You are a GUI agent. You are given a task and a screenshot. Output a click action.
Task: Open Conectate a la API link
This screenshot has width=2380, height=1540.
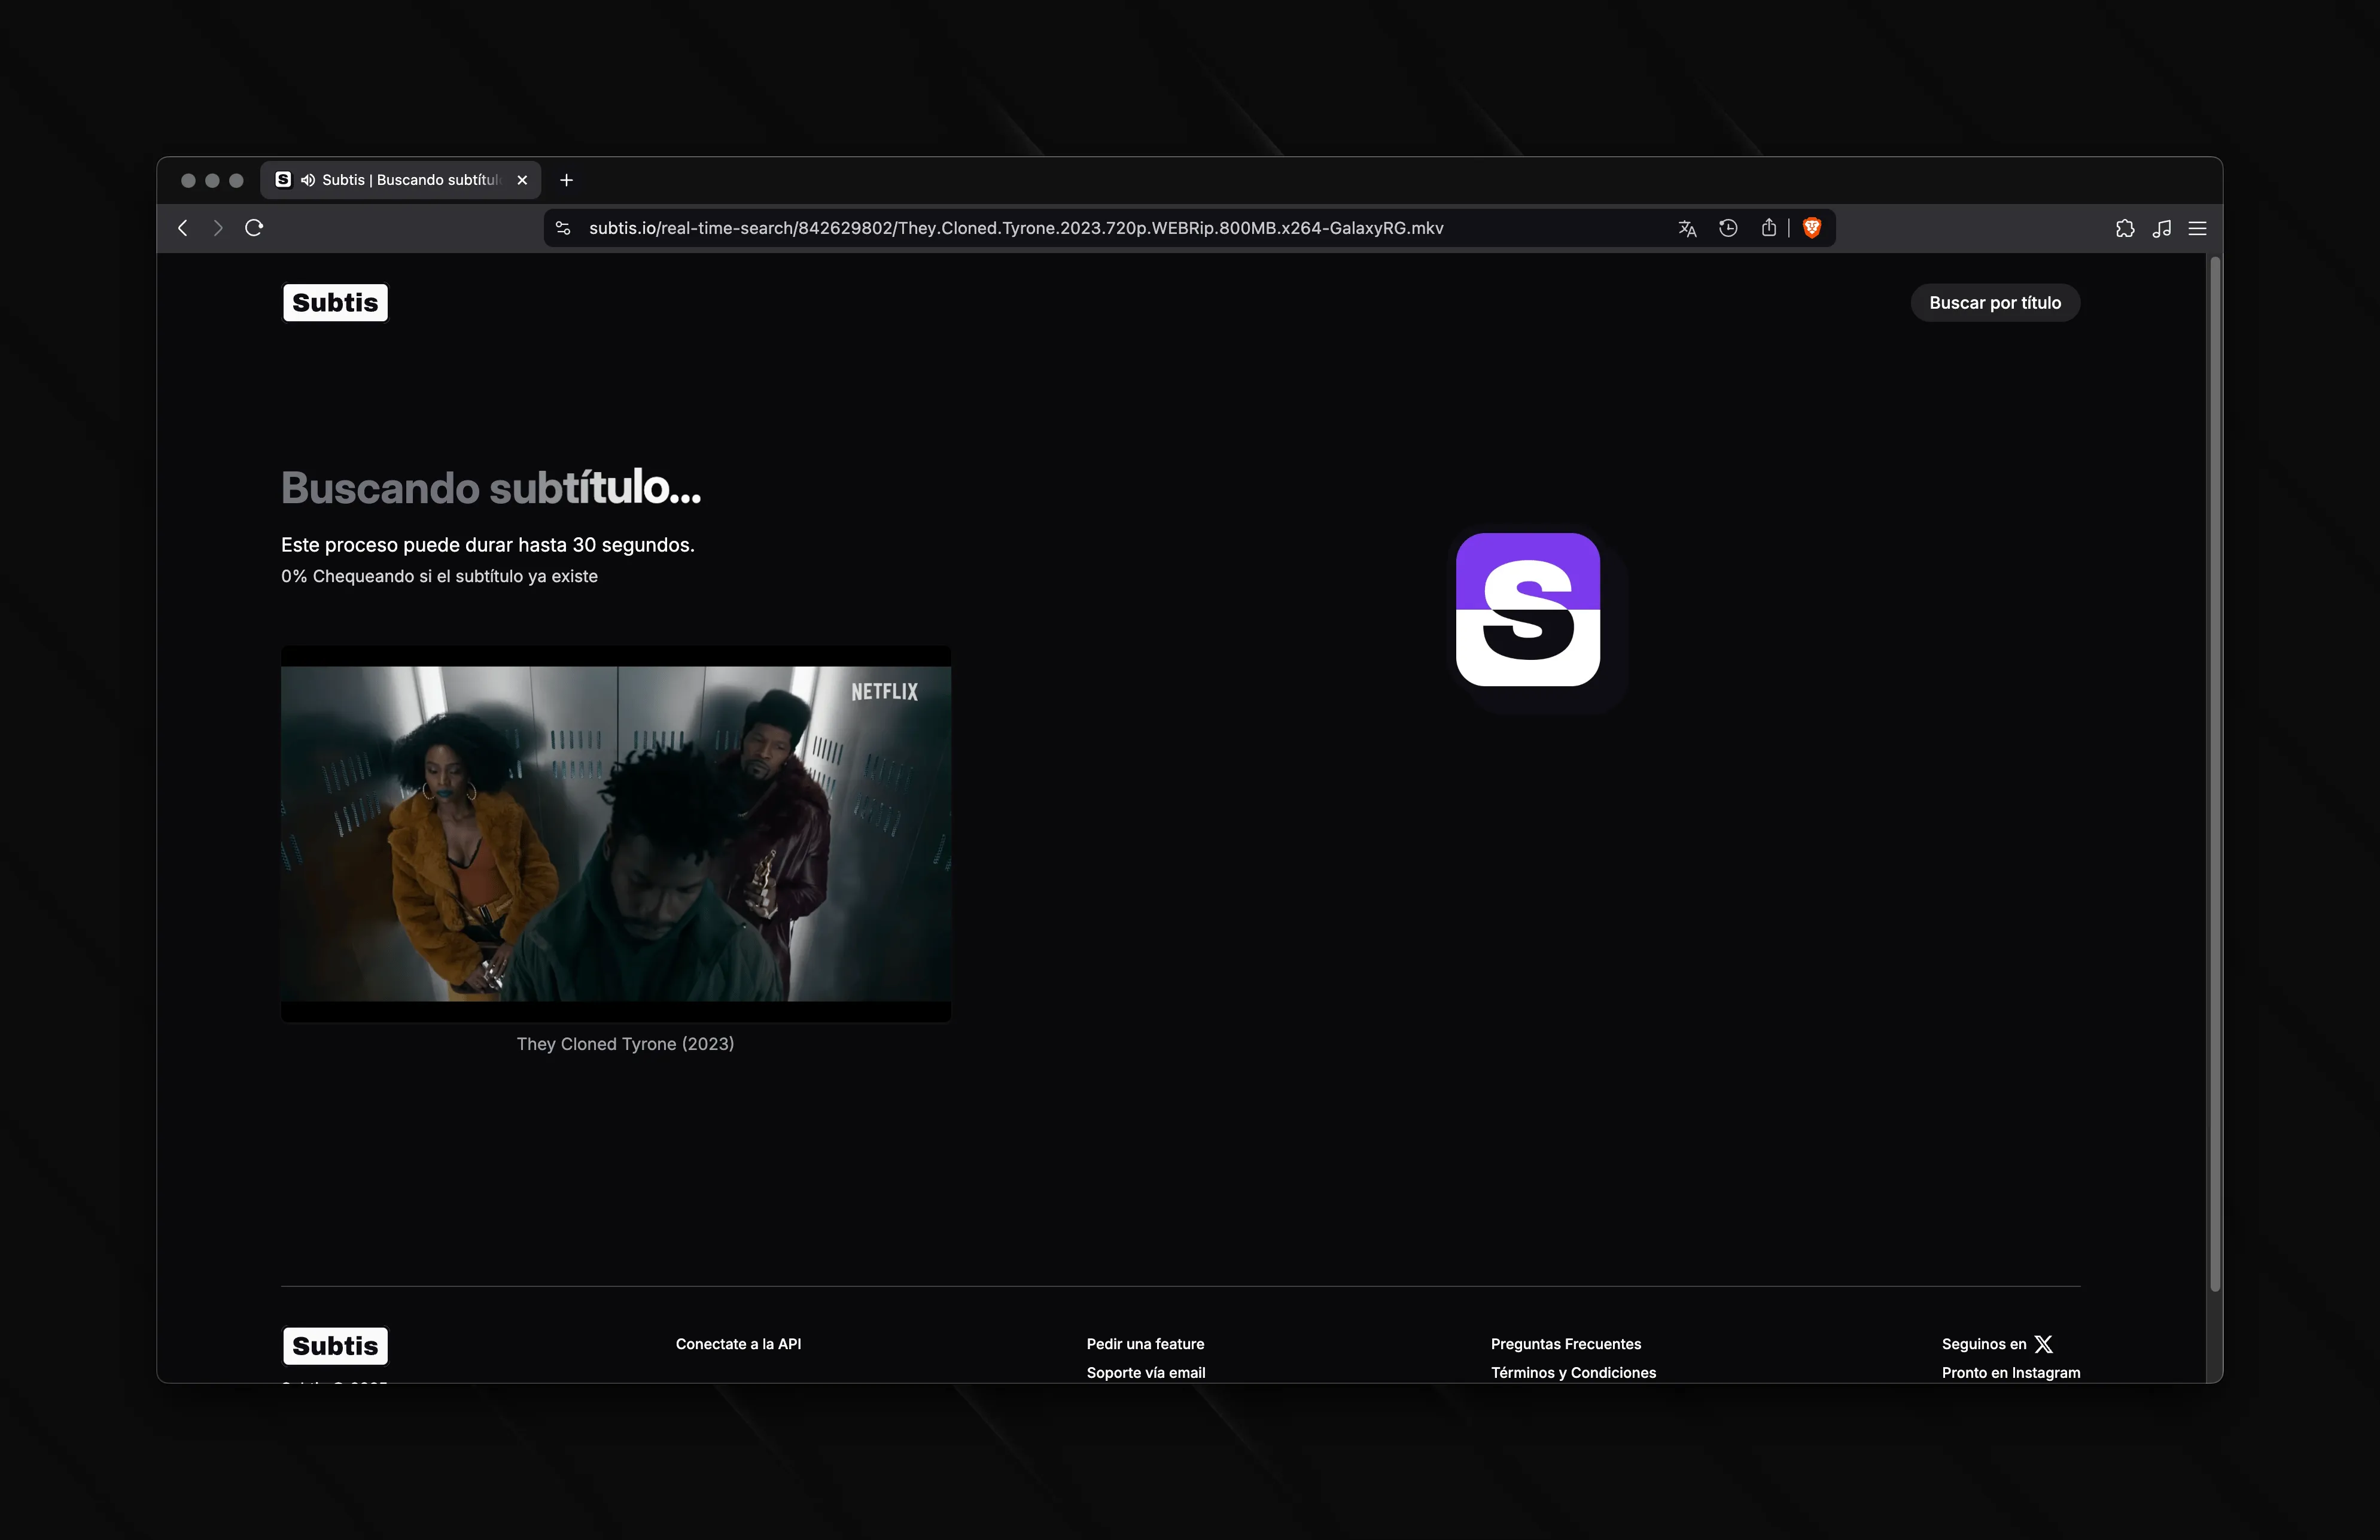click(x=738, y=1344)
